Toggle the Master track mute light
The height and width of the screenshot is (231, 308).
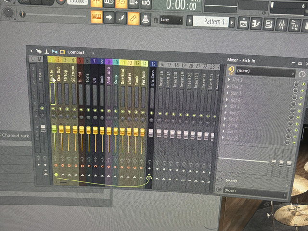click(x=42, y=109)
